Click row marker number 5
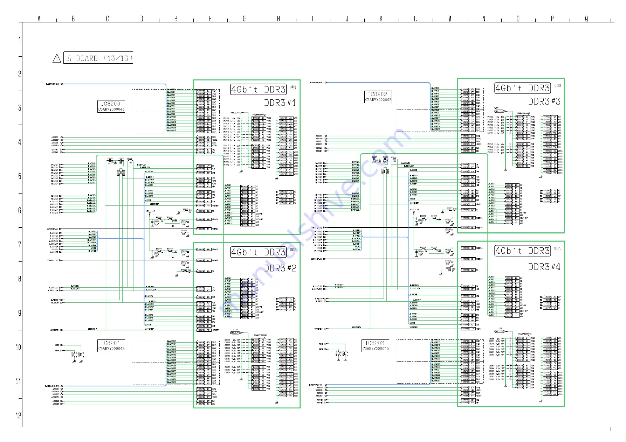Viewport: 626px width, 442px height. point(20,176)
